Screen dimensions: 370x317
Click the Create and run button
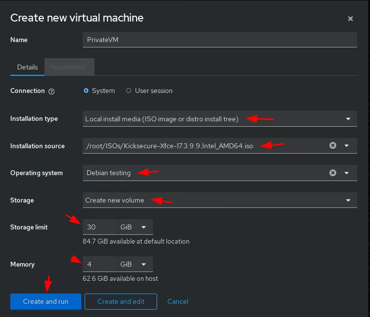[x=46, y=301]
